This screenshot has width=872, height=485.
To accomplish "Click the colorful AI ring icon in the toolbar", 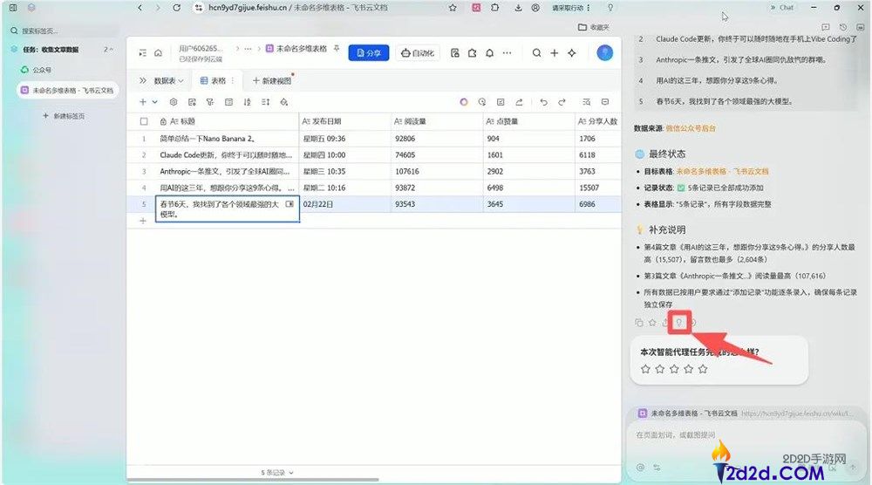I will click(464, 102).
